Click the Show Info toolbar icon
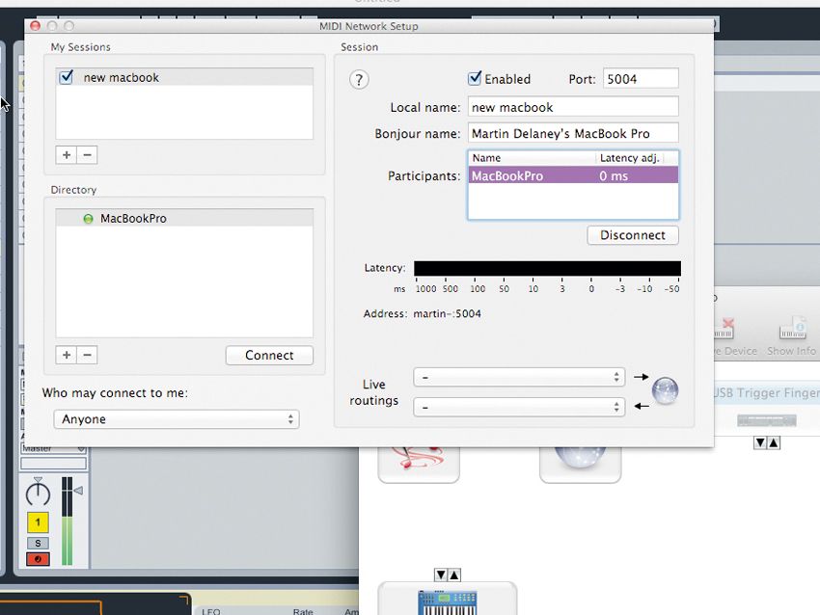The height and width of the screenshot is (615, 820). (791, 330)
